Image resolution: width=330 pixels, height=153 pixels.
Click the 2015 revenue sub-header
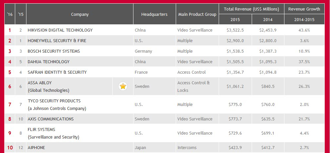pos(235,20)
